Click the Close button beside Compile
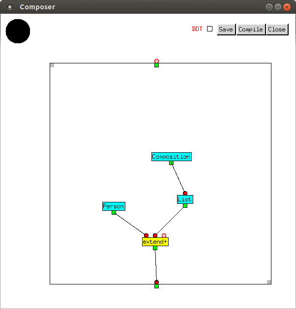Screen dimensions: 296x309 click(277, 29)
